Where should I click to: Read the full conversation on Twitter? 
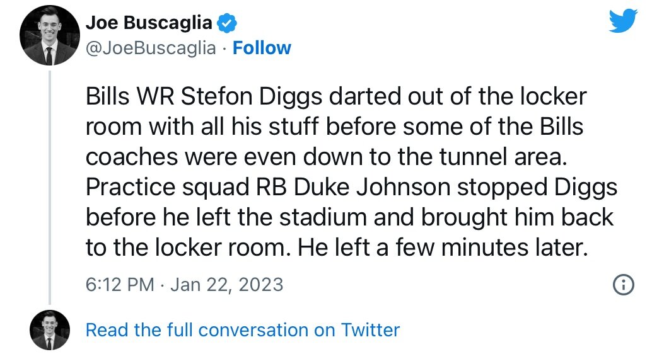coord(243,330)
